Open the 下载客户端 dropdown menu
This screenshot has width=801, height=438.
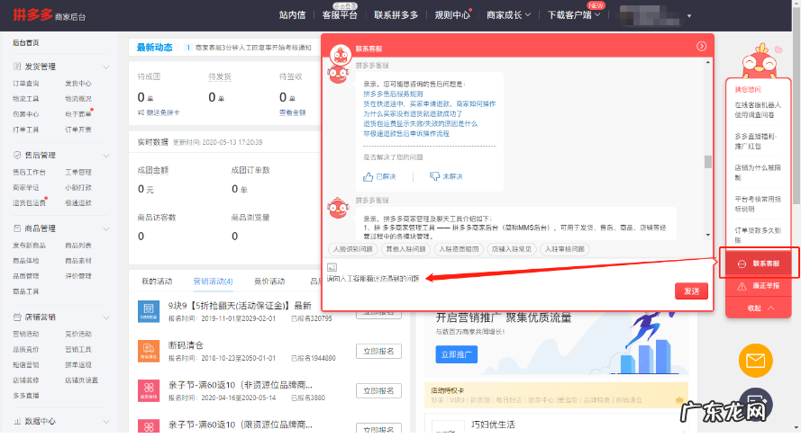coord(574,15)
